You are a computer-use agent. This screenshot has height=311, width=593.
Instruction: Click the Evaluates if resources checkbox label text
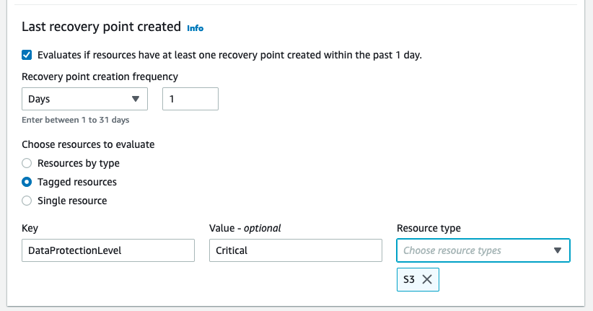(x=229, y=55)
